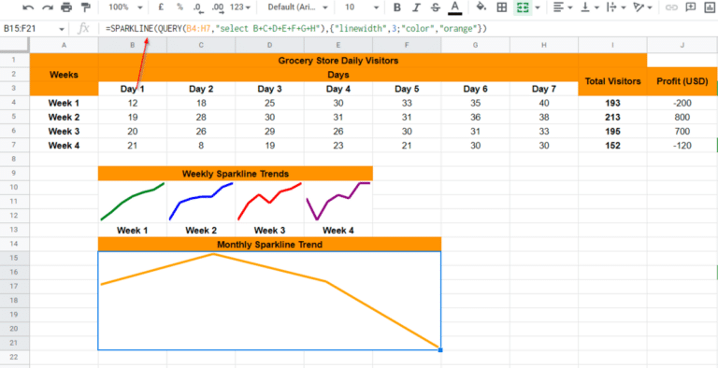Open the text wrapping dropdown

pyautogui.click(x=616, y=7)
